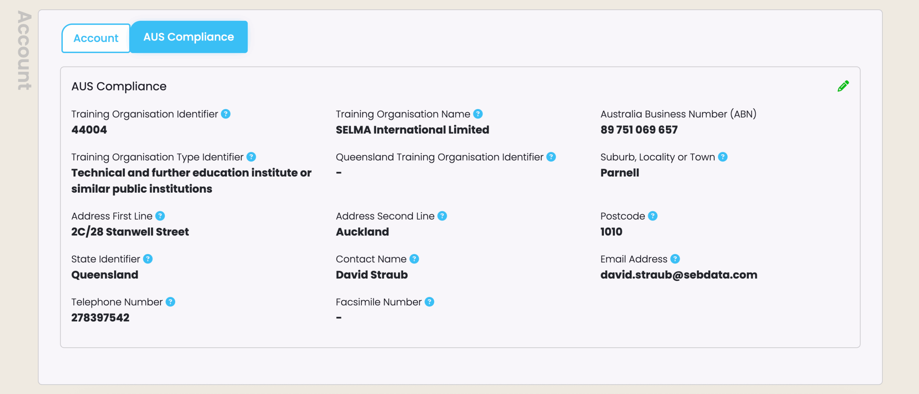
Task: Click help icon for Training Organisation Type Identifier
Action: click(x=251, y=157)
